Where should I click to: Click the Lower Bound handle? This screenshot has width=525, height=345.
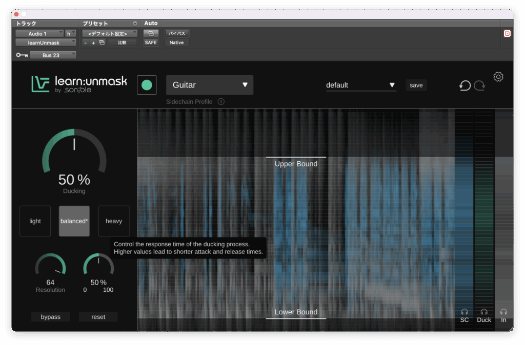[x=296, y=318]
